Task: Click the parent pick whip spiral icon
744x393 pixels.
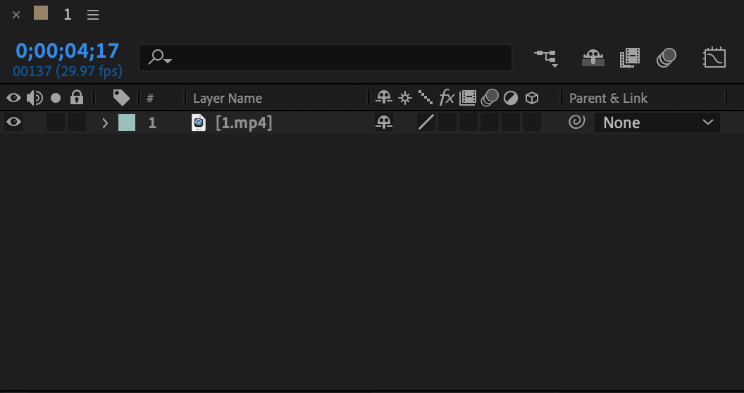Action: pyautogui.click(x=576, y=123)
